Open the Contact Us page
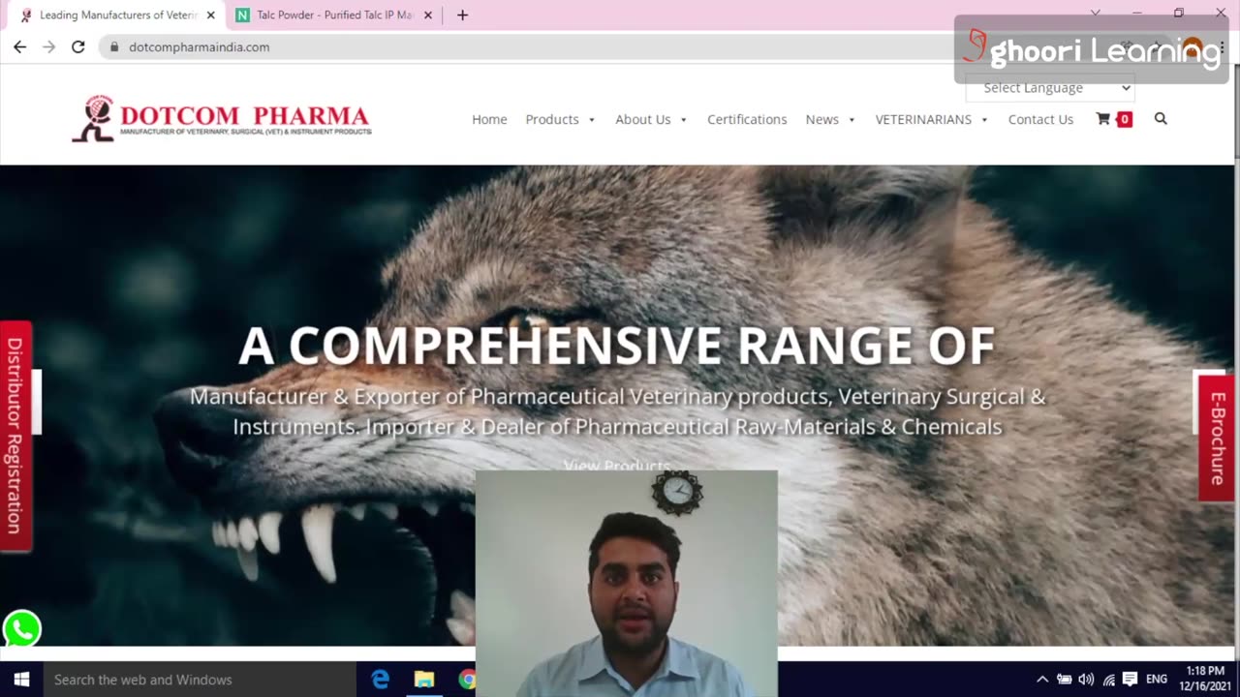Image resolution: width=1240 pixels, height=697 pixels. tap(1040, 119)
